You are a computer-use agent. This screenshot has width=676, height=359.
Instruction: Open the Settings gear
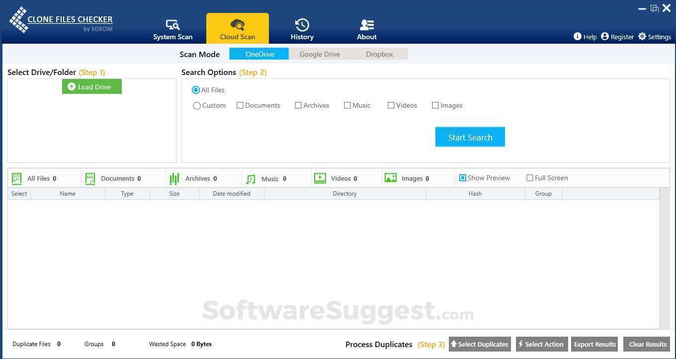click(x=642, y=36)
